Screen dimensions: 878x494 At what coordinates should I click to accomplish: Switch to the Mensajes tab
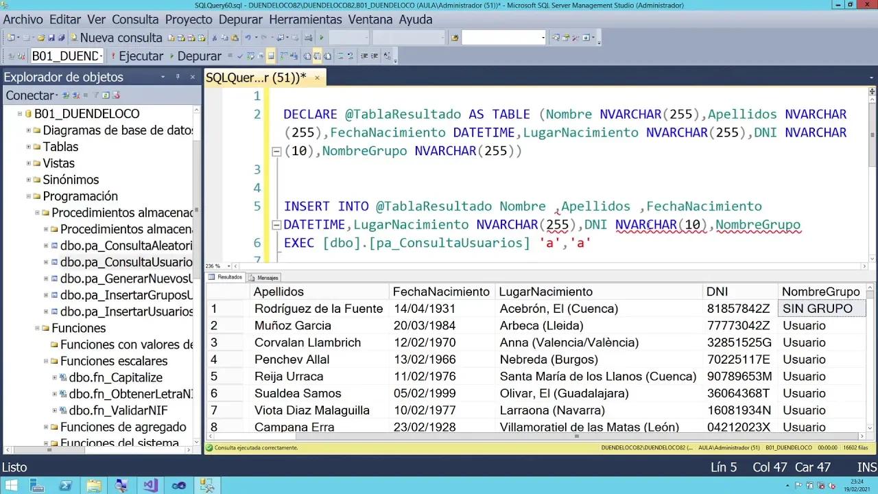263,277
